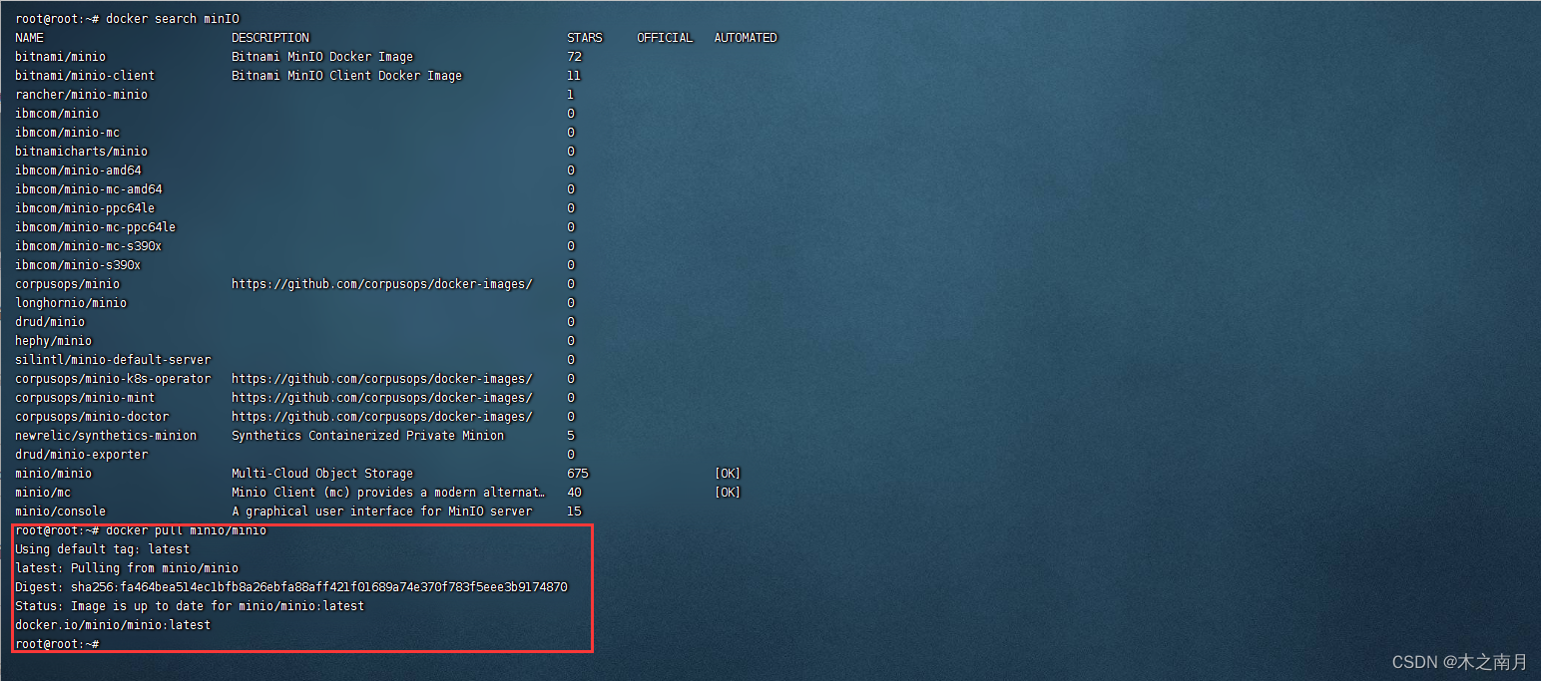Screen dimensions: 1541x681
Task: Select the 'hephy/minio' image name
Action: pos(53,341)
